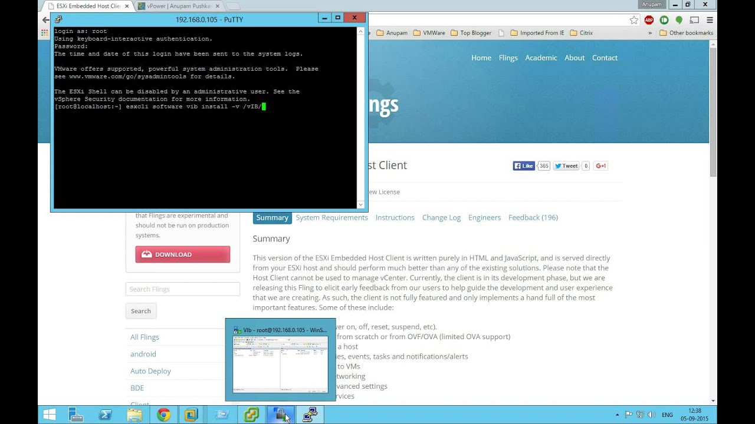Close the vPower browser tab
Screen dimensions: 755x424
coord(217,6)
